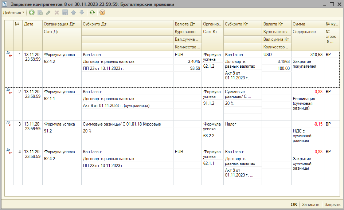Click the green Refresh icon
The image size is (344, 210).
click(x=92, y=12)
